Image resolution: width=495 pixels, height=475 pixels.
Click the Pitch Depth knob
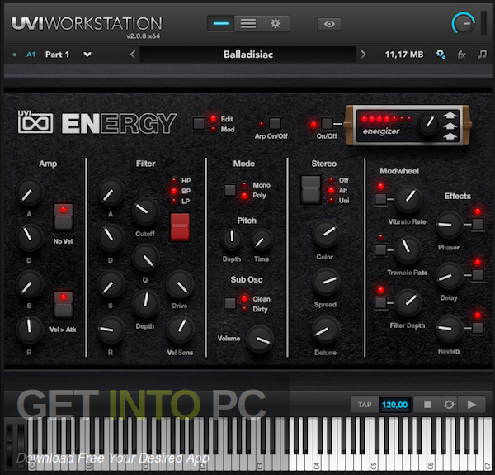coord(232,240)
